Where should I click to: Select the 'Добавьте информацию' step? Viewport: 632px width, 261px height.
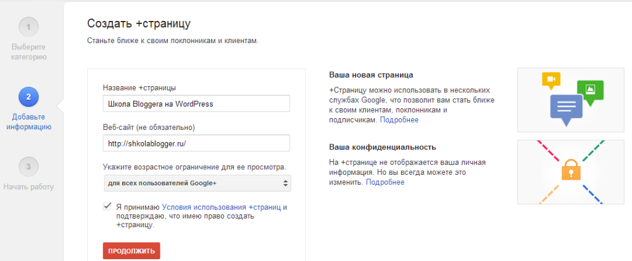click(28, 122)
